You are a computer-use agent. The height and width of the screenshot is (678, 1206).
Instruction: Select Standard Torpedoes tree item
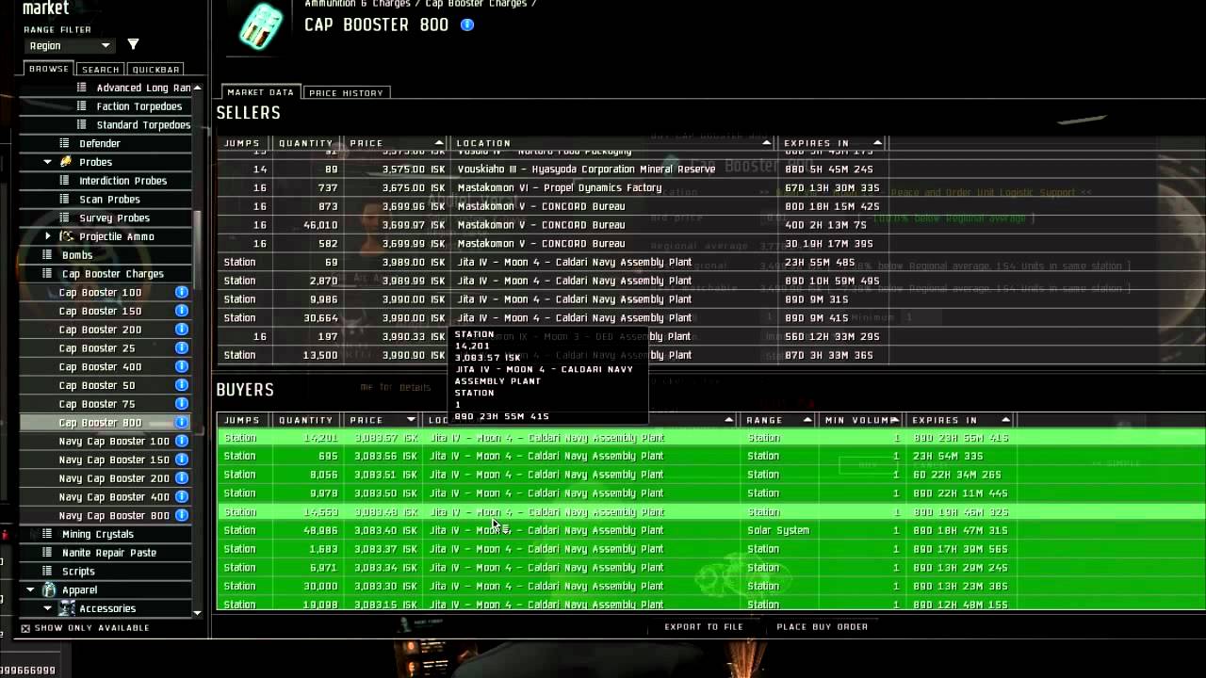[143, 125]
